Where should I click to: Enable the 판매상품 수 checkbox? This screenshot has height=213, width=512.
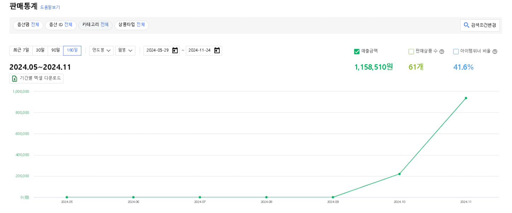pyautogui.click(x=411, y=51)
